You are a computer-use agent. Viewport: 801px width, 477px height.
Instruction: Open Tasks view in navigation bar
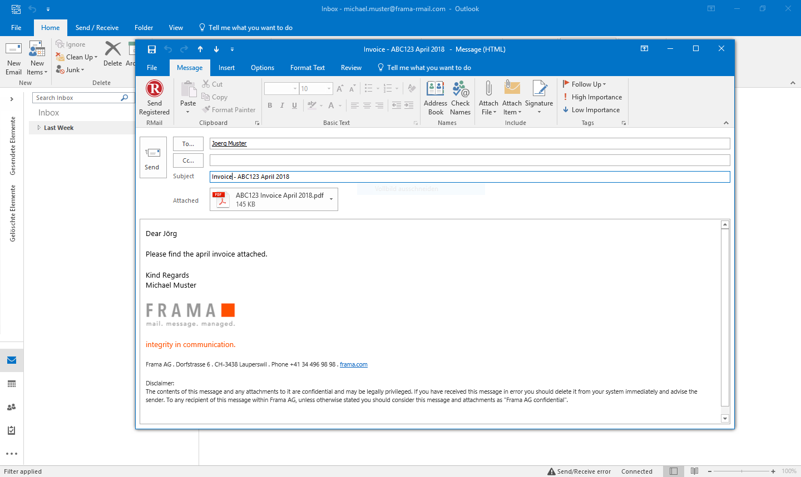pos(12,430)
